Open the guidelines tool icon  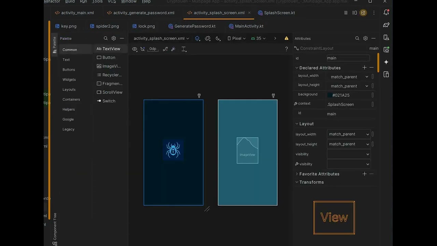[184, 49]
